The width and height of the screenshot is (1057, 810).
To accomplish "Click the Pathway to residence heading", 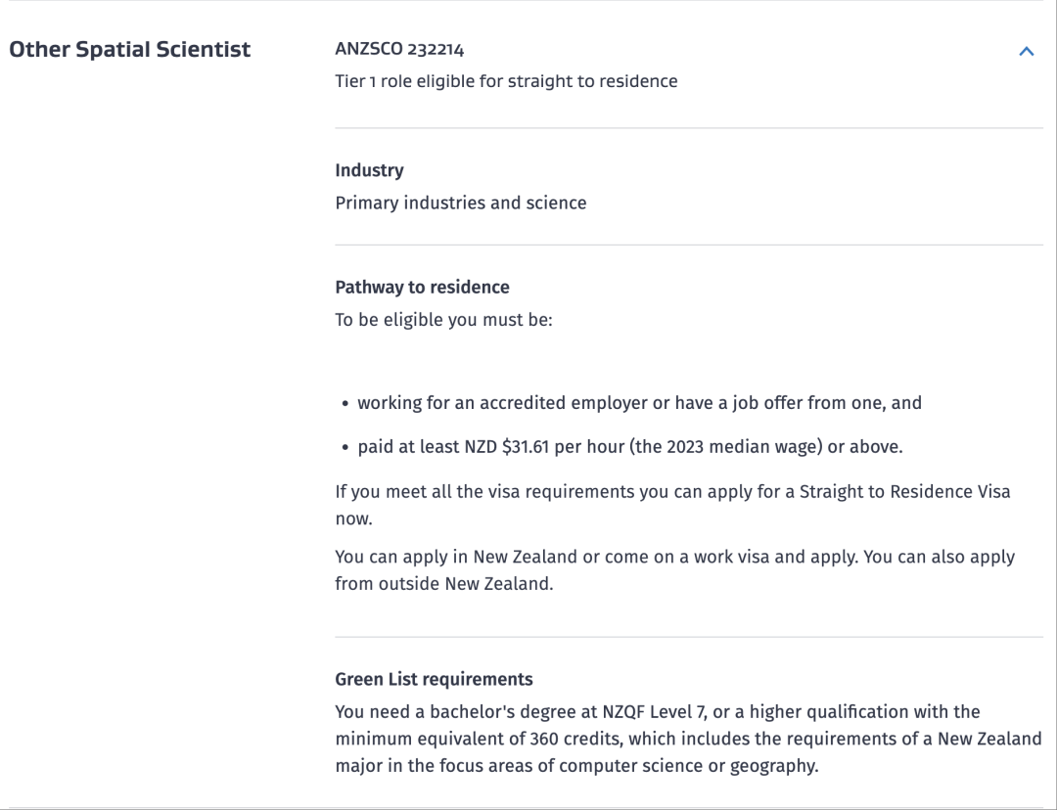I will [422, 287].
